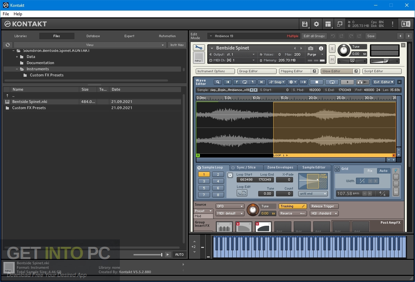Open the Ambience 19 group dropdown
Image resolution: width=415 pixels, height=282 pixels.
[254, 36]
